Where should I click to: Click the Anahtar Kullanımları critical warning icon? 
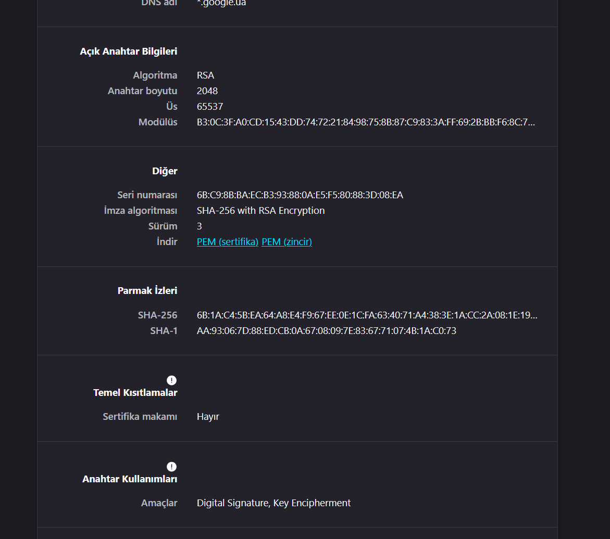pos(171,466)
